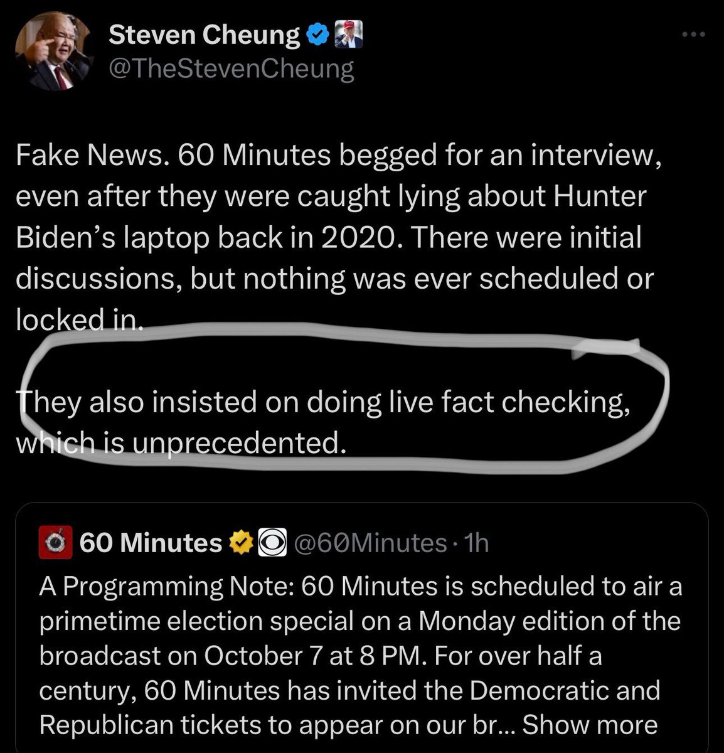This screenshot has height=753, width=724.
Task: Open the Steven Cheung display name
Action: (205, 36)
